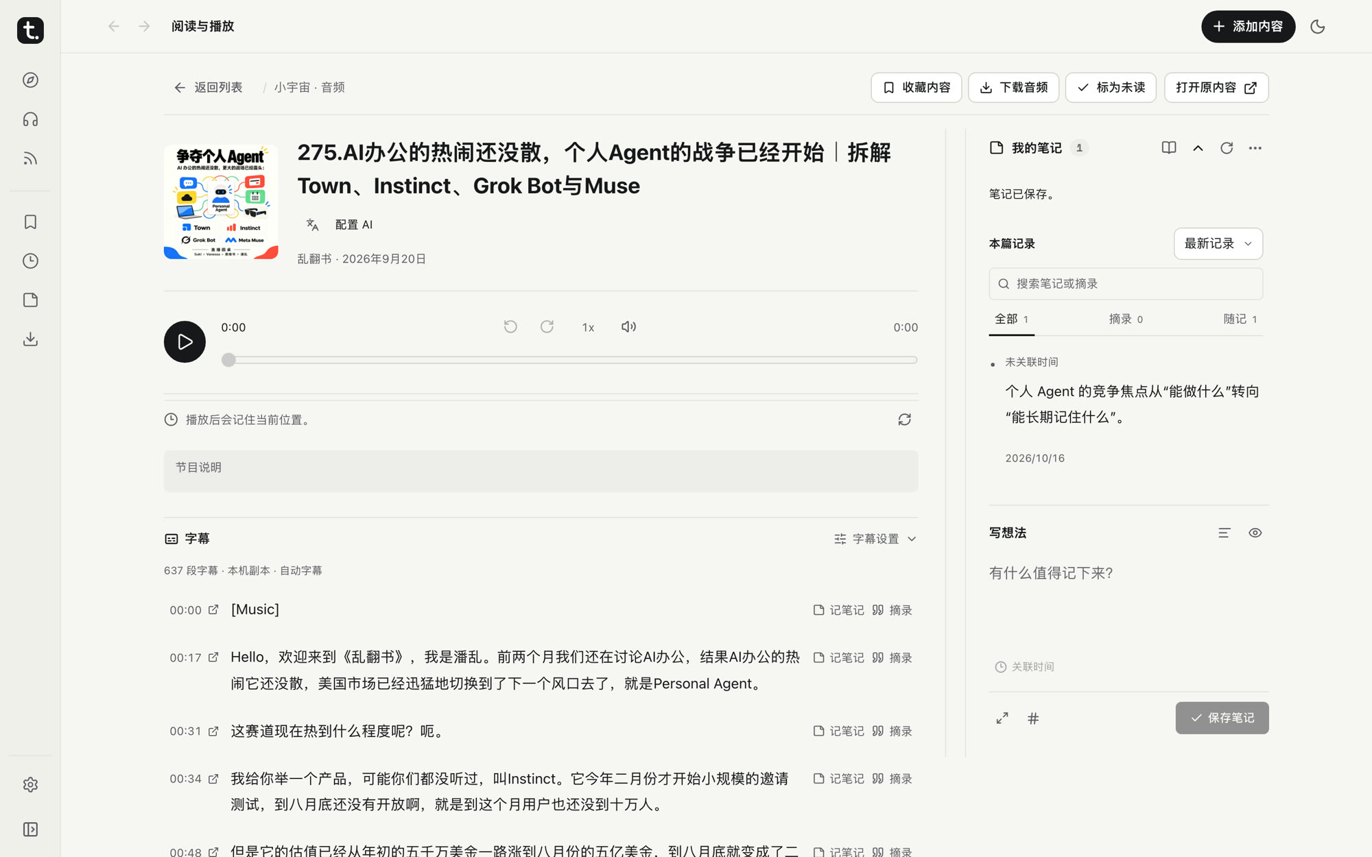Click 摘录 on the 00:17 Hello row
1372x857 pixels.
pyautogui.click(x=892, y=657)
